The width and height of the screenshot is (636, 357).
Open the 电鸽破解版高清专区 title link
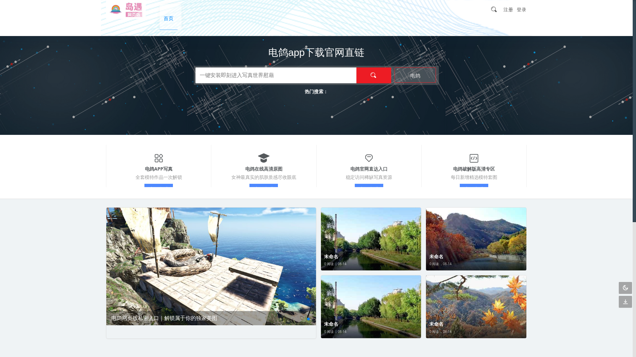pos(474,169)
